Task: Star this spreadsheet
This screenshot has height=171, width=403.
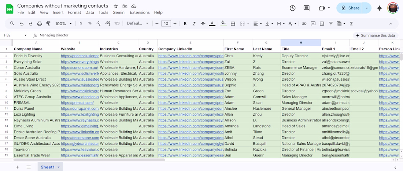Action: click(x=116, y=6)
